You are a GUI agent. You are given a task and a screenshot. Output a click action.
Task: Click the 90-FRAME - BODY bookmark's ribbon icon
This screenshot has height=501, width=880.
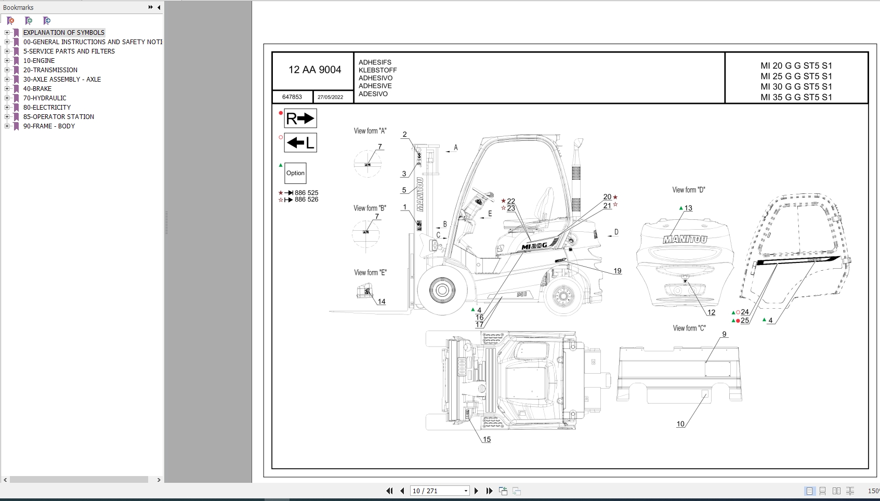click(16, 126)
